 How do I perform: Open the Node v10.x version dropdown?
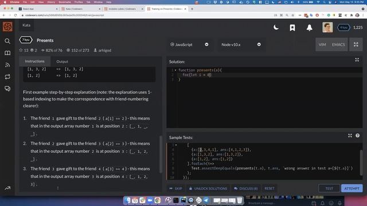coord(241,45)
